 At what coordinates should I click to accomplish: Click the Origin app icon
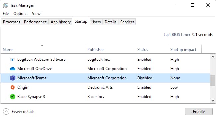[x=13, y=87]
